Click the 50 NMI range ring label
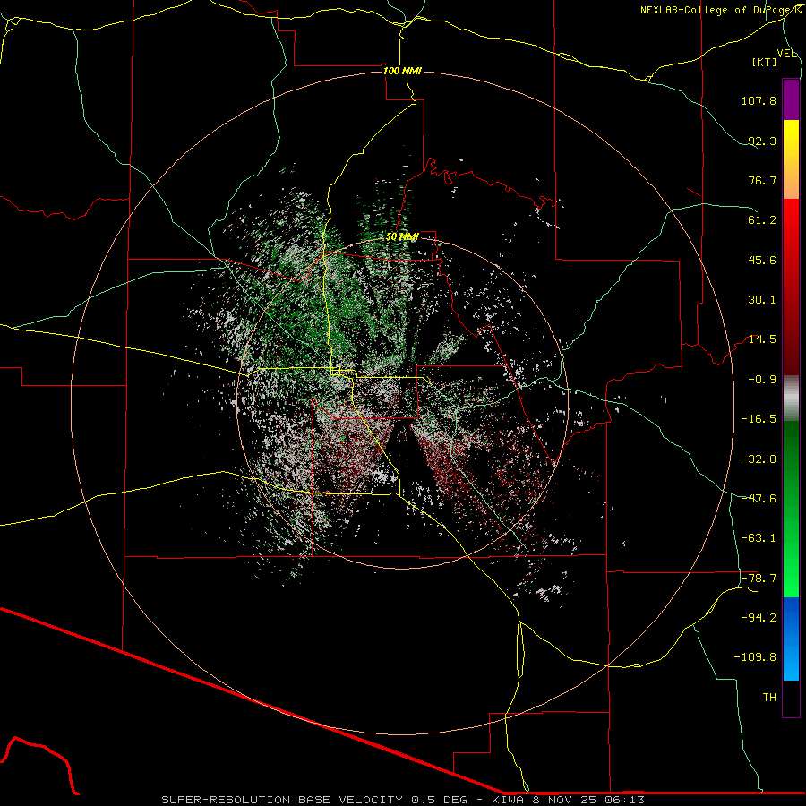The image size is (806, 806). coord(402,237)
